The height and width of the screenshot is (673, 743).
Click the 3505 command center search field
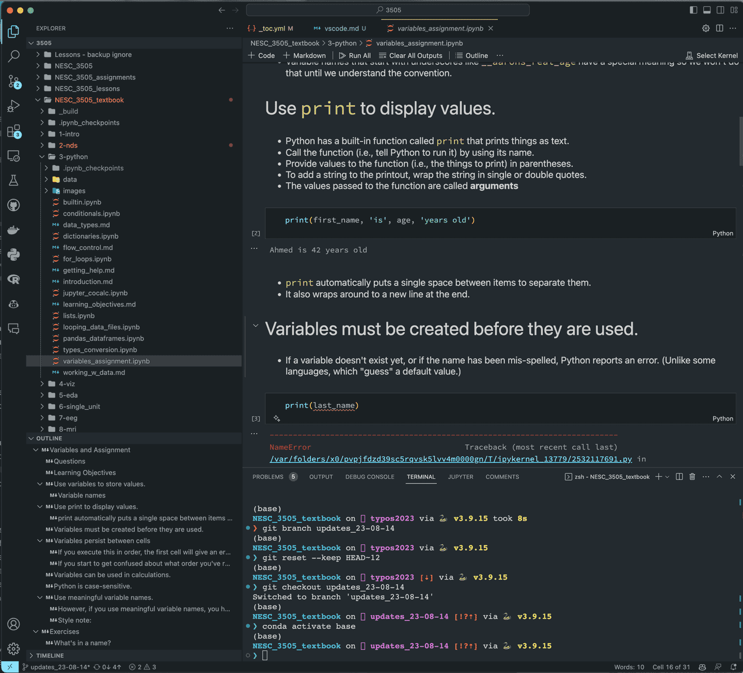[388, 10]
